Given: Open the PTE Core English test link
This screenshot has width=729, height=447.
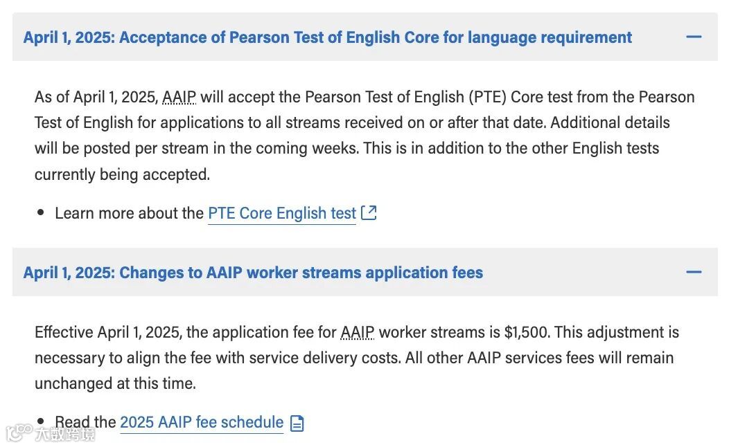Looking at the screenshot, I should click(282, 213).
